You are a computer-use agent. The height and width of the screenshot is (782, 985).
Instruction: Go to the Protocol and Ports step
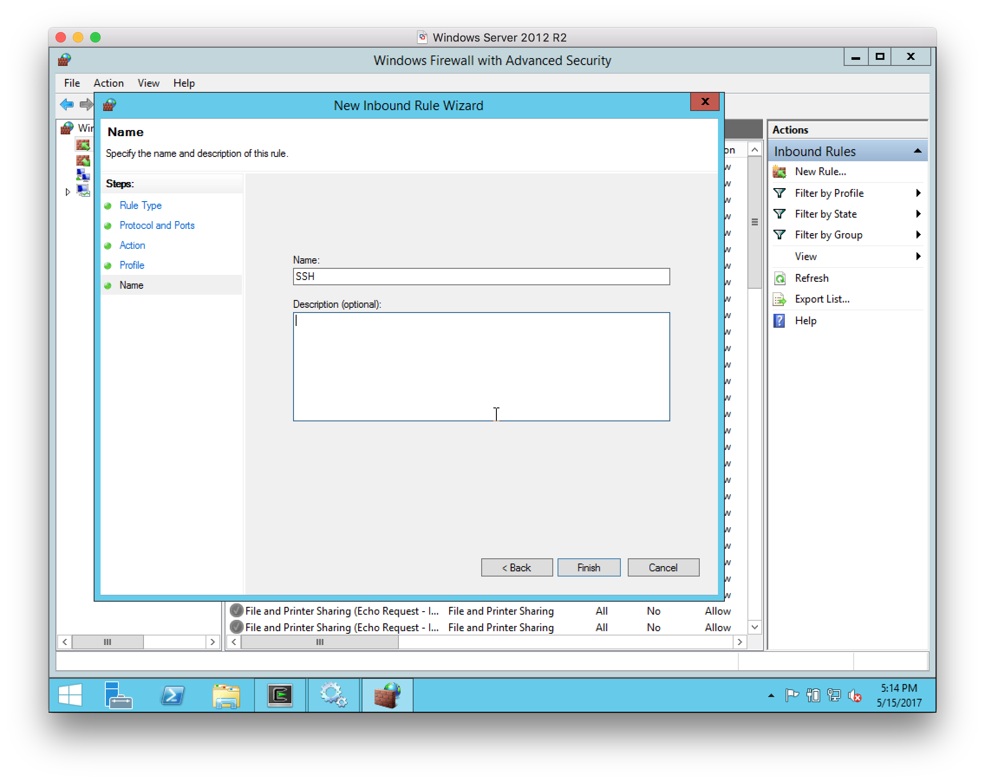pyautogui.click(x=157, y=226)
